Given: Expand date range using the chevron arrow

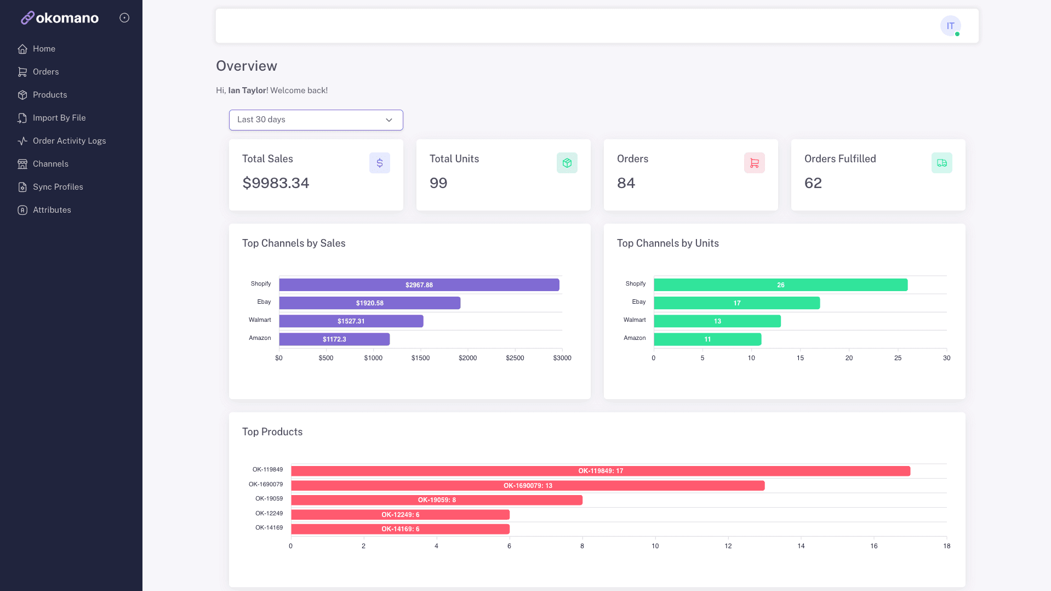Looking at the screenshot, I should pyautogui.click(x=389, y=120).
